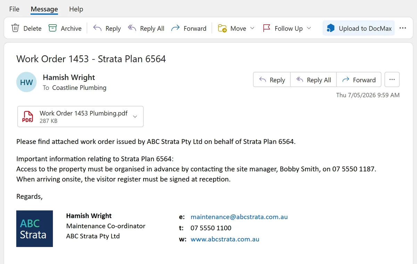Screen dimensions: 417x264
Task: Open more actions menu in message header
Action: coord(392,79)
